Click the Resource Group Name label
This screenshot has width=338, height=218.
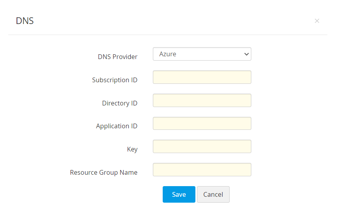(104, 172)
